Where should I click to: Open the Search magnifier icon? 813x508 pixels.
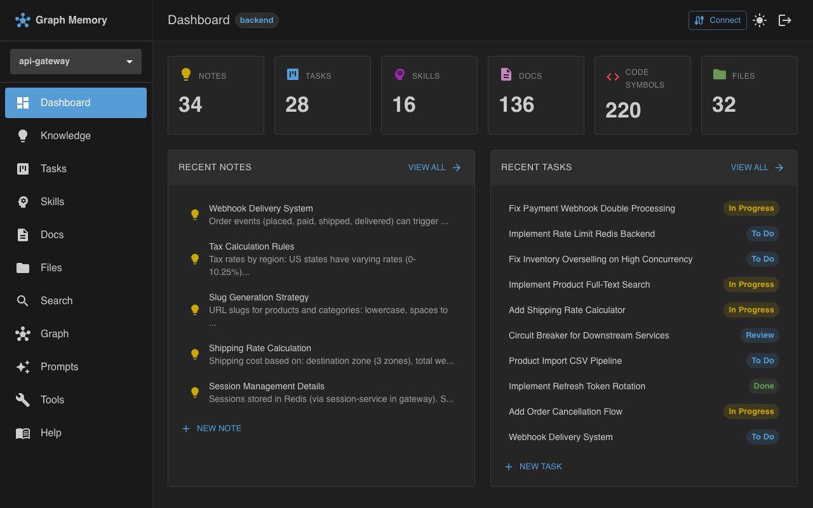pos(22,300)
